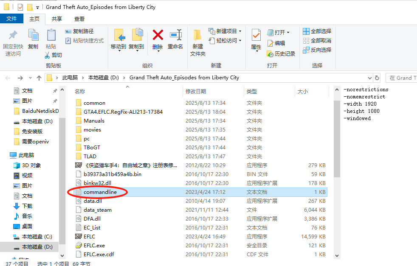Open the Copy to (复制到) menu
The width and height of the screenshot is (417, 266).
[136, 40]
